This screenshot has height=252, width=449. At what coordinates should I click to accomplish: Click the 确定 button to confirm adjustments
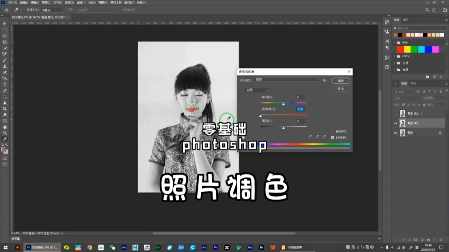point(340,80)
